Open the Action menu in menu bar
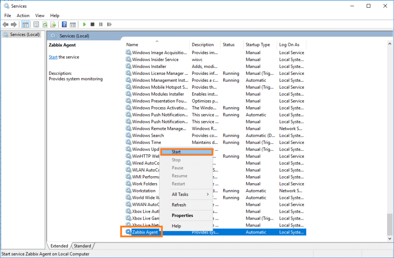Image resolution: width=394 pixels, height=258 pixels. pos(23,16)
